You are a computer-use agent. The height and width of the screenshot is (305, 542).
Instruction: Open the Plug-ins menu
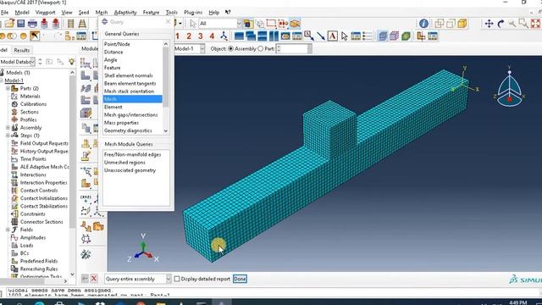193,13
